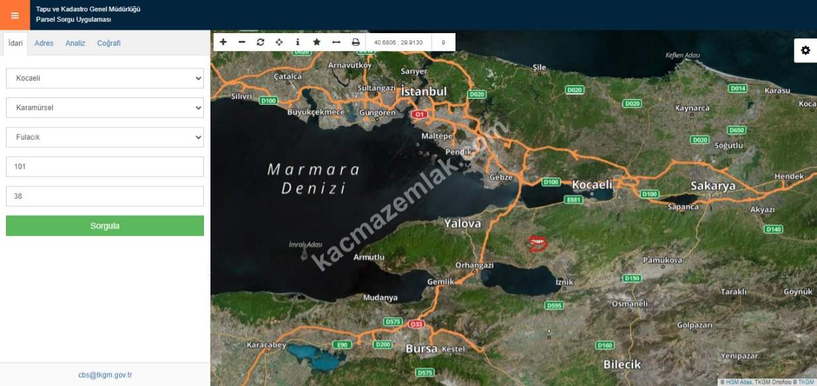Zoom out with the minus icon
Image resolution: width=817 pixels, height=386 pixels.
click(x=242, y=42)
